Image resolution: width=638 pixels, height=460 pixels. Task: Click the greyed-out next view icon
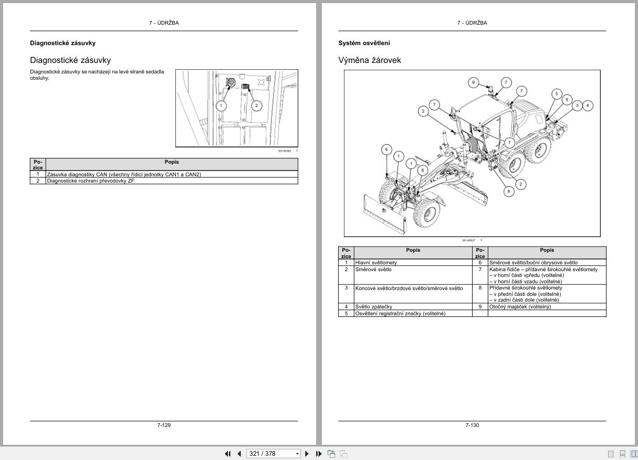click(343, 454)
